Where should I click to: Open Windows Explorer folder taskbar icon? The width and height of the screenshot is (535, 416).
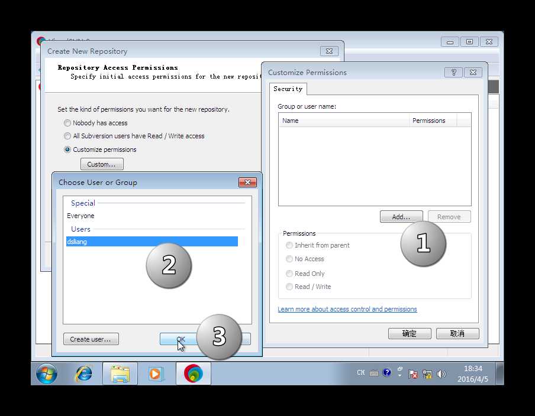click(120, 374)
